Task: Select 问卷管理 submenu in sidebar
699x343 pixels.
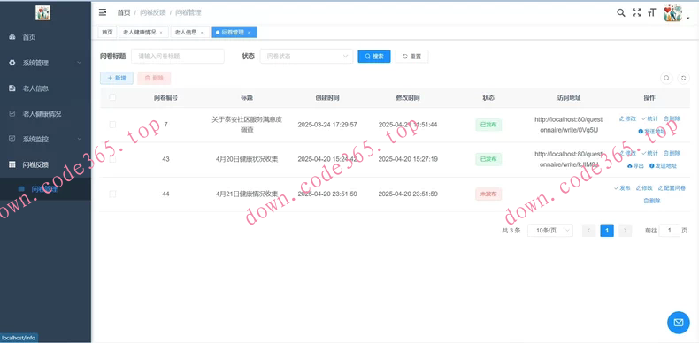Action: 45,189
